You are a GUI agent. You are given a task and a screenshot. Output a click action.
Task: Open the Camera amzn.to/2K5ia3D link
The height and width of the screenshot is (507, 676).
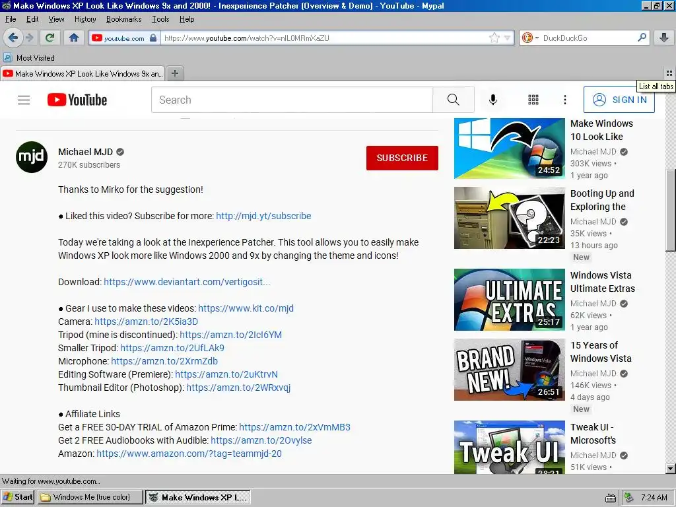[x=146, y=321]
